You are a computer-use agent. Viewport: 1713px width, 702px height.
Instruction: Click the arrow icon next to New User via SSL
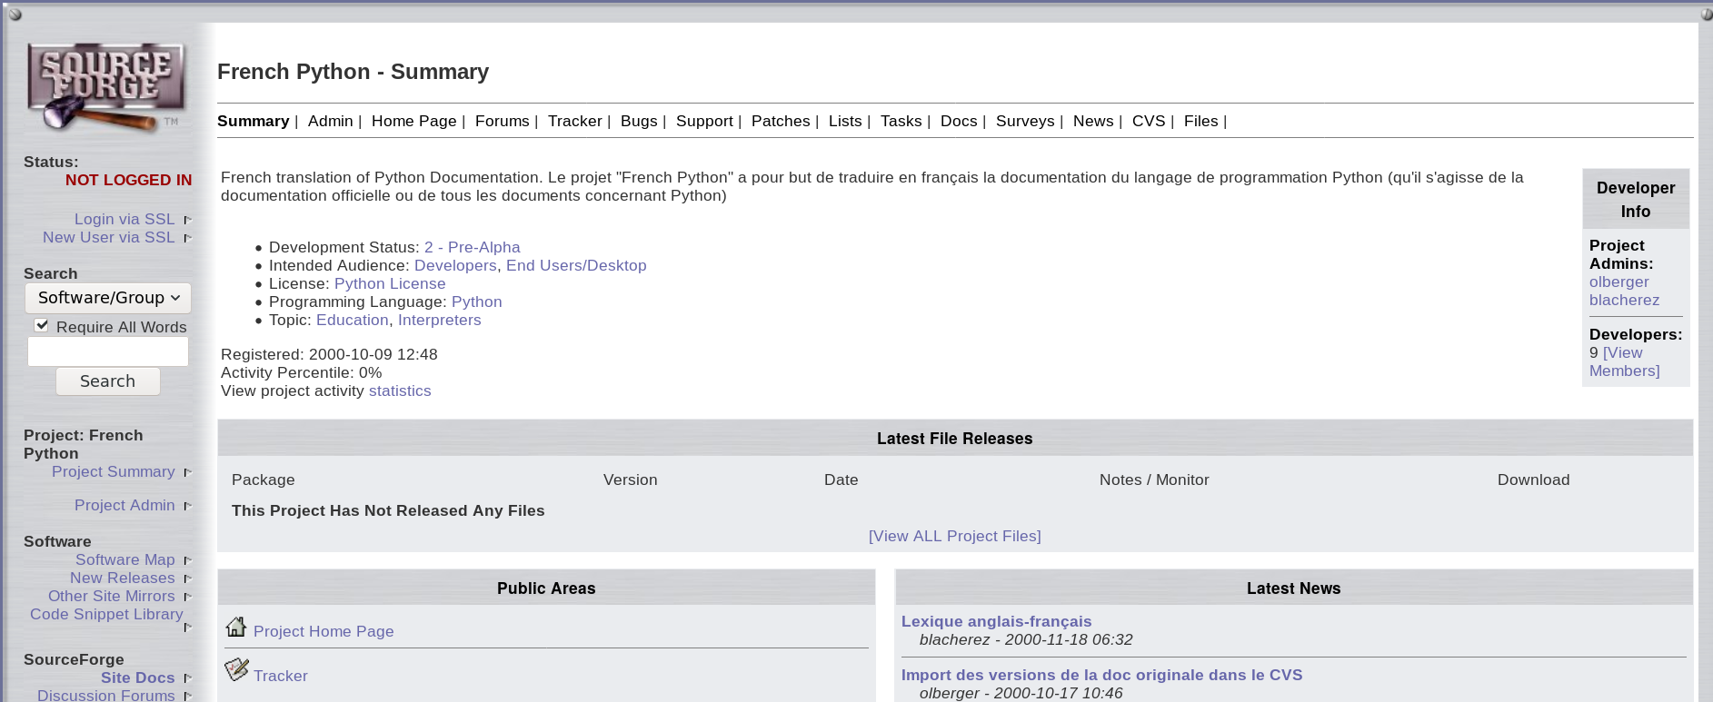coord(187,238)
